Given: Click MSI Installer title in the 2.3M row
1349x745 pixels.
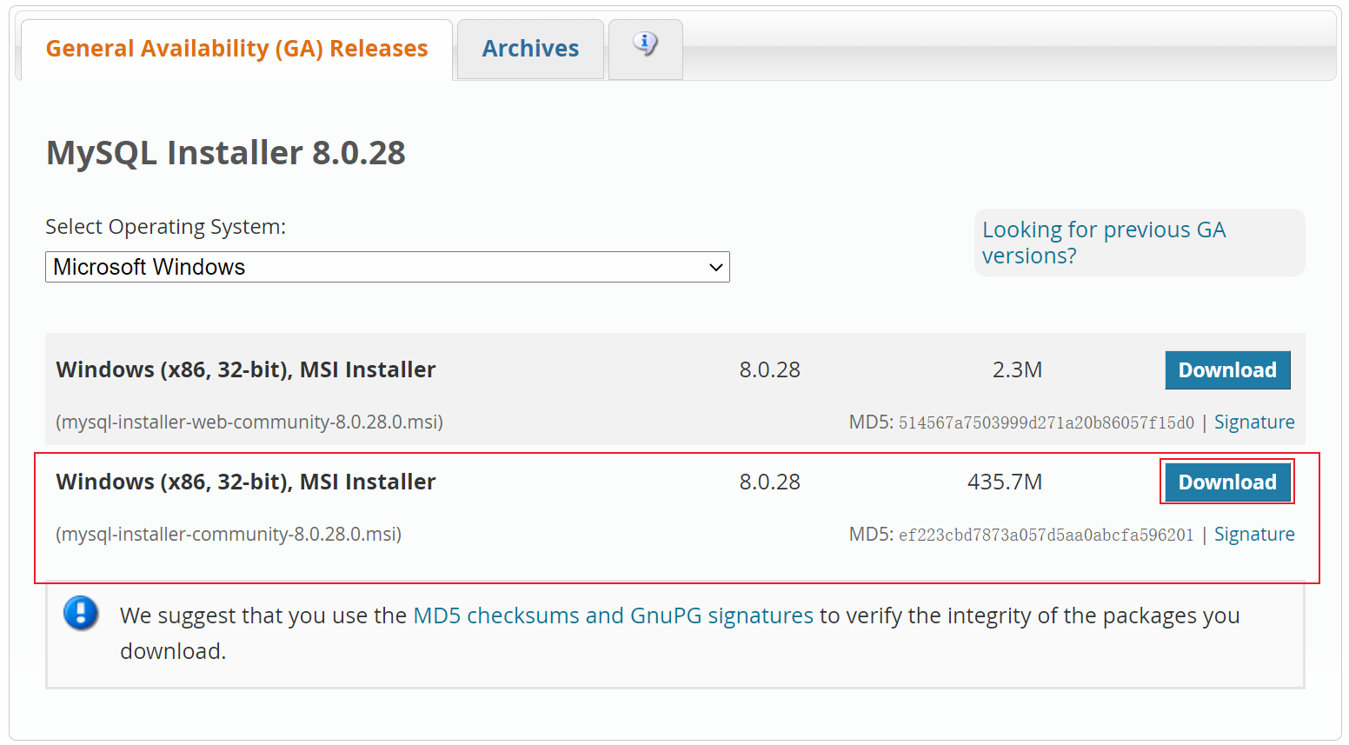Looking at the screenshot, I should [246, 370].
